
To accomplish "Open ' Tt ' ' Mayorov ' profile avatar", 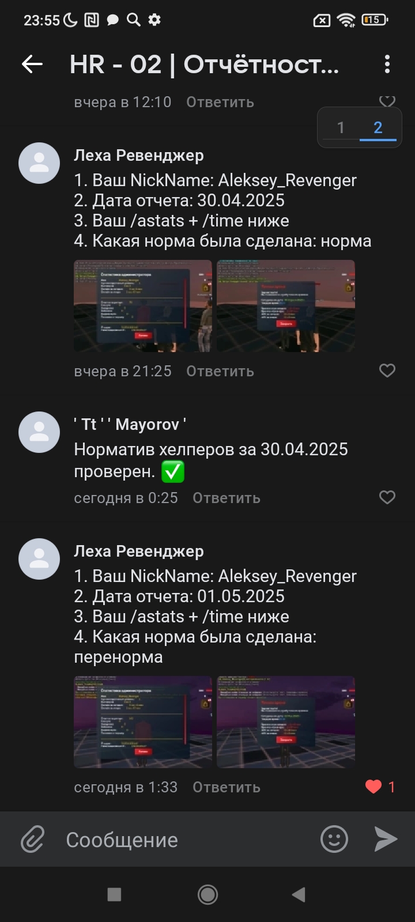I will coord(39,432).
